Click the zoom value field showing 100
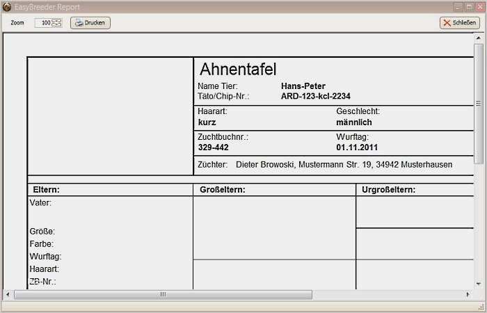 (43, 23)
